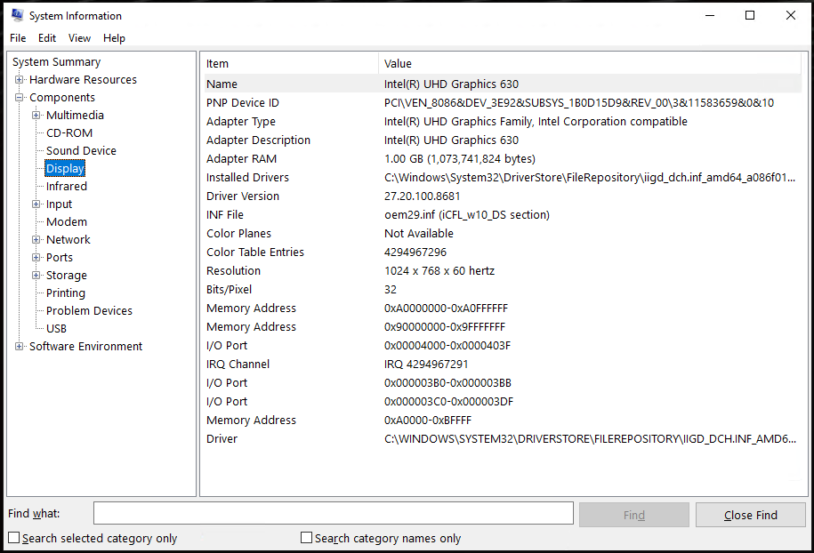Click the Find what input field
The width and height of the screenshot is (814, 553).
pyautogui.click(x=334, y=513)
